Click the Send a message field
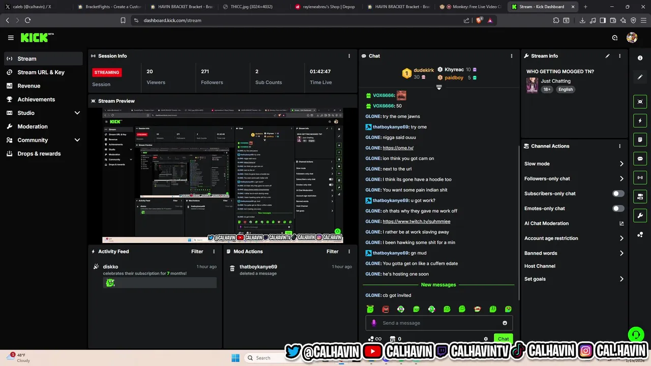 coord(439,323)
